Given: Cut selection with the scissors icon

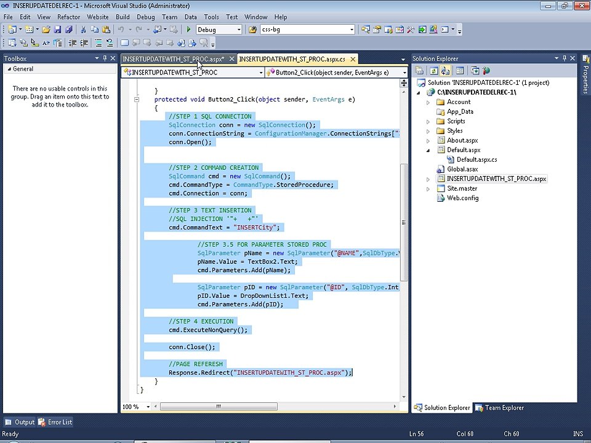Looking at the screenshot, I should click(83, 30).
